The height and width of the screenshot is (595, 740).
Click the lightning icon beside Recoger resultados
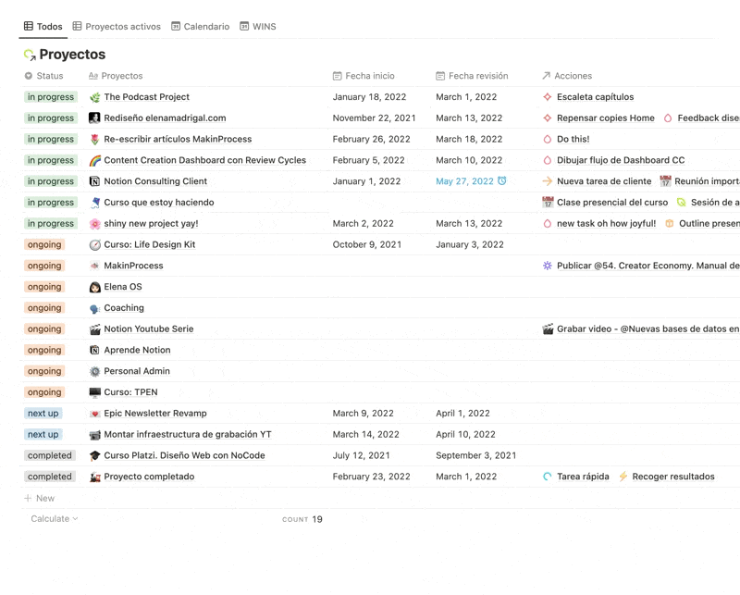click(x=623, y=477)
